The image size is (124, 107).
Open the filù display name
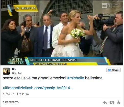[14, 69]
